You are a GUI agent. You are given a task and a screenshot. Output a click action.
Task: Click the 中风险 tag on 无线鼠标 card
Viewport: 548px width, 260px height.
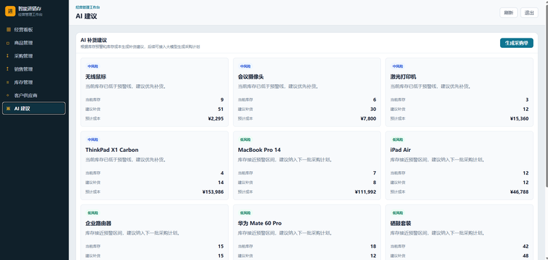pyautogui.click(x=93, y=66)
